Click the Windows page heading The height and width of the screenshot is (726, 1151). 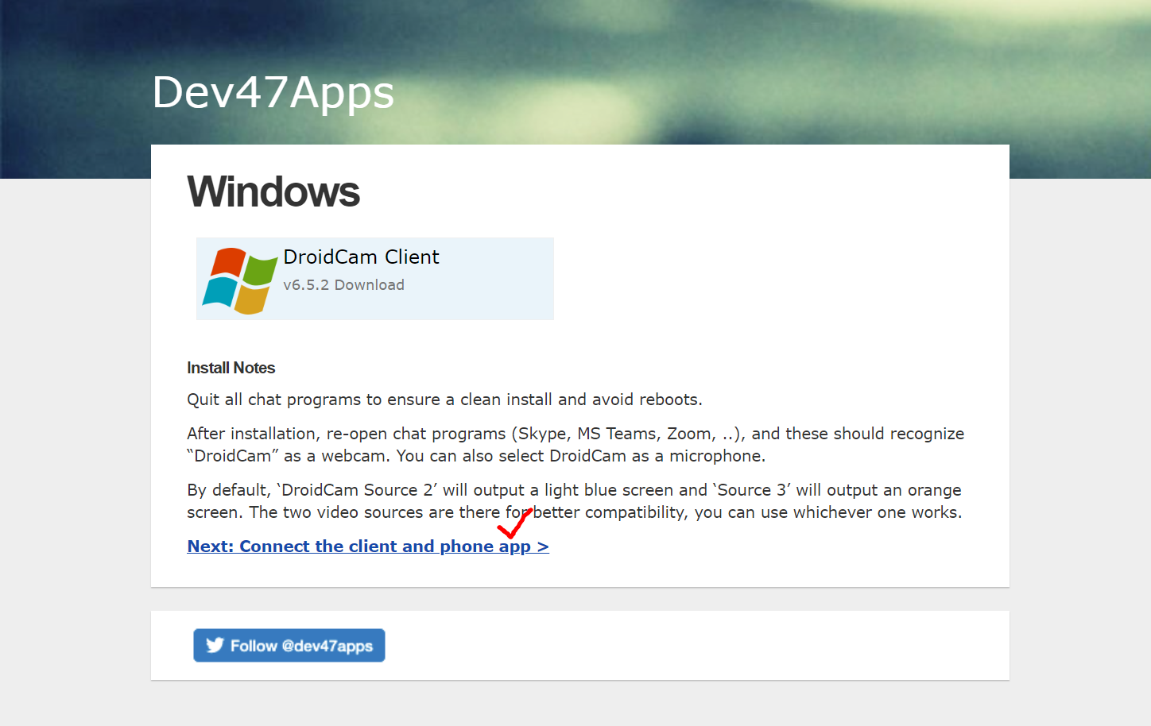click(x=273, y=192)
